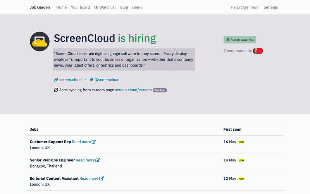Viewport: 310px width, 194px height.
Task: Open the screen.cloud/careers link
Action: [133, 90]
